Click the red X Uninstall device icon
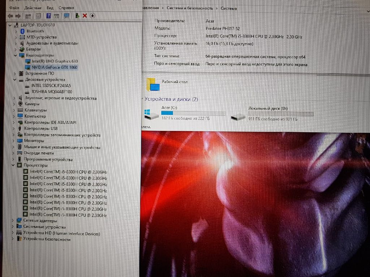Image resolution: width=370 pixels, height=277 pixels. click(85, 16)
